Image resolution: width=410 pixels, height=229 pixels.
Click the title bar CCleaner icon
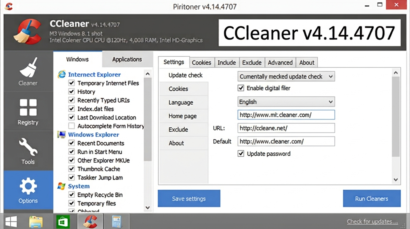click(x=9, y=6)
